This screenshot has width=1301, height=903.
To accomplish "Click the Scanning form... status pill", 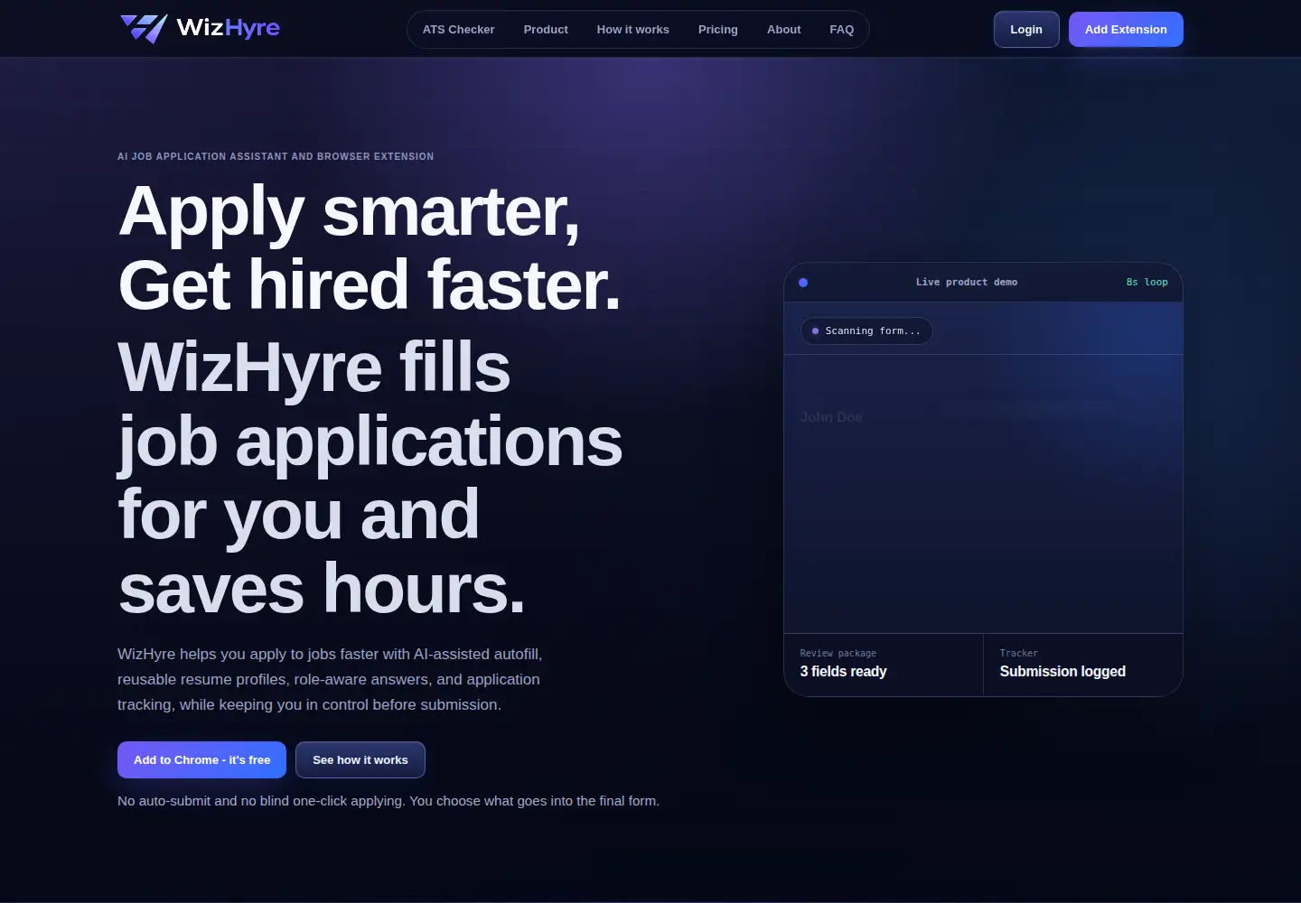I will pyautogui.click(x=866, y=331).
